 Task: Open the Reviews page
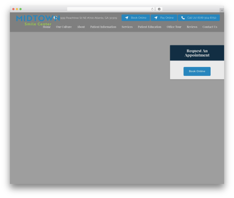(192, 27)
